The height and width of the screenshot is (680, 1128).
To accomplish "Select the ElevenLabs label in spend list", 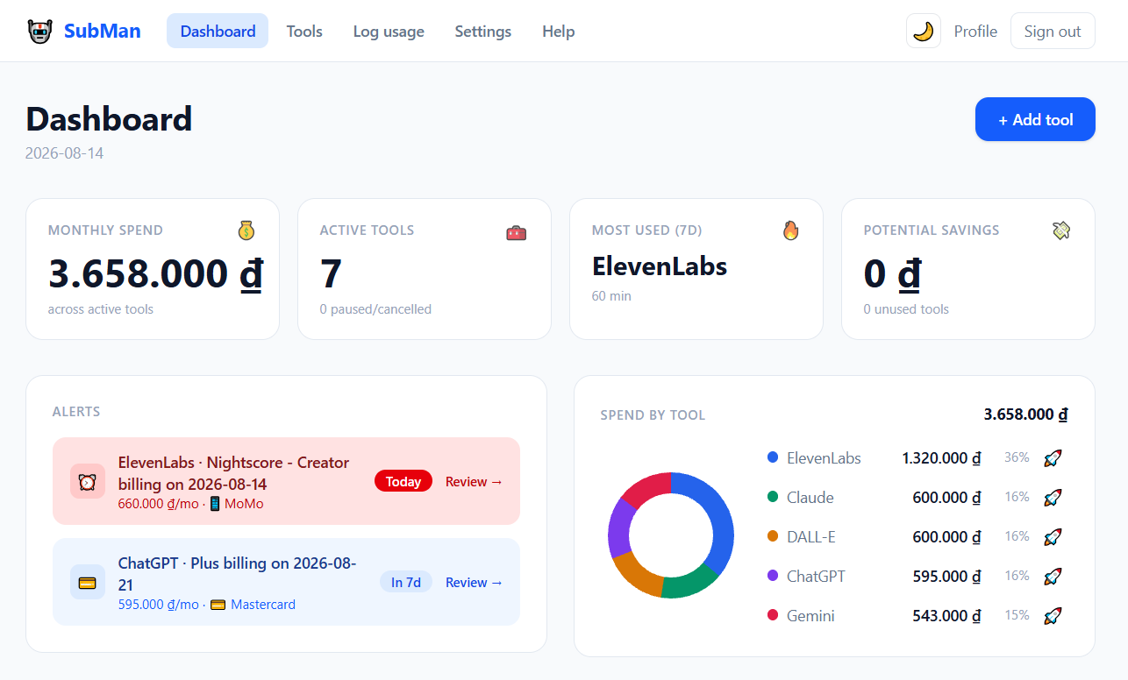I will click(824, 458).
